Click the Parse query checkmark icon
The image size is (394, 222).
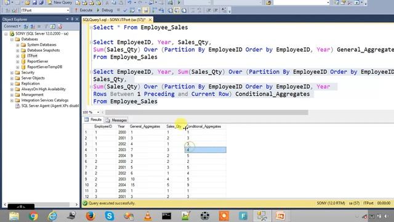(125, 10)
